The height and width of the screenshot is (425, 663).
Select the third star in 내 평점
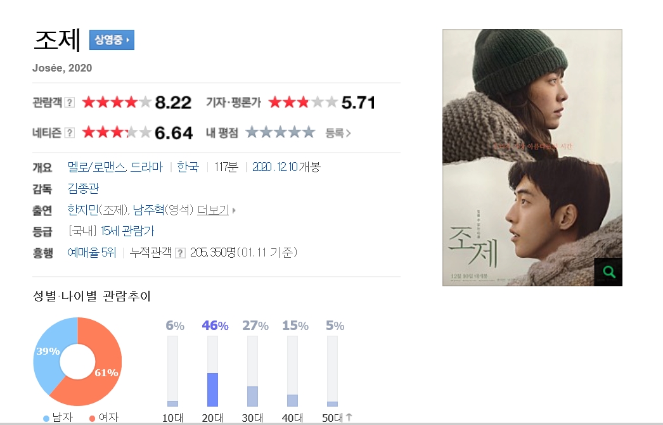pyautogui.click(x=280, y=132)
